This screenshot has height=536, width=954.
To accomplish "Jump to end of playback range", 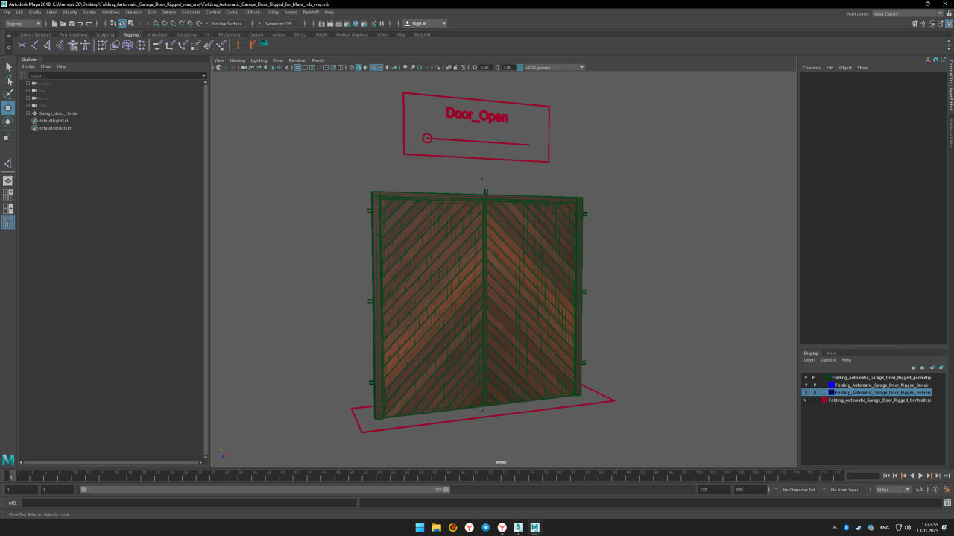I will pos(947,476).
